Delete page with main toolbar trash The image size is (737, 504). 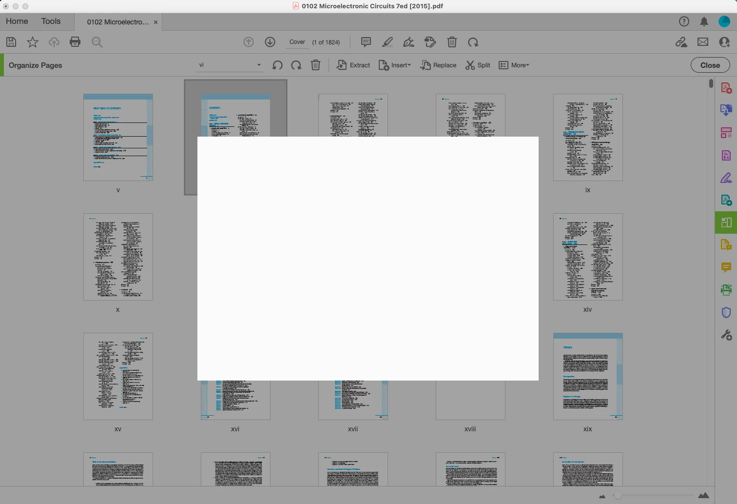coord(452,42)
